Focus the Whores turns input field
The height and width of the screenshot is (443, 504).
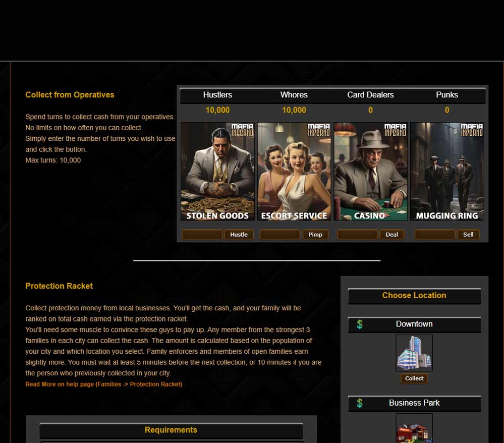pyautogui.click(x=280, y=234)
